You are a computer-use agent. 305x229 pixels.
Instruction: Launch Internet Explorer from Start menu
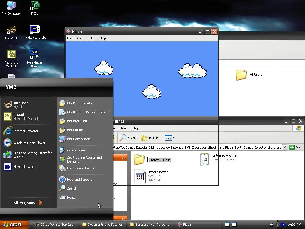[x=21, y=131]
